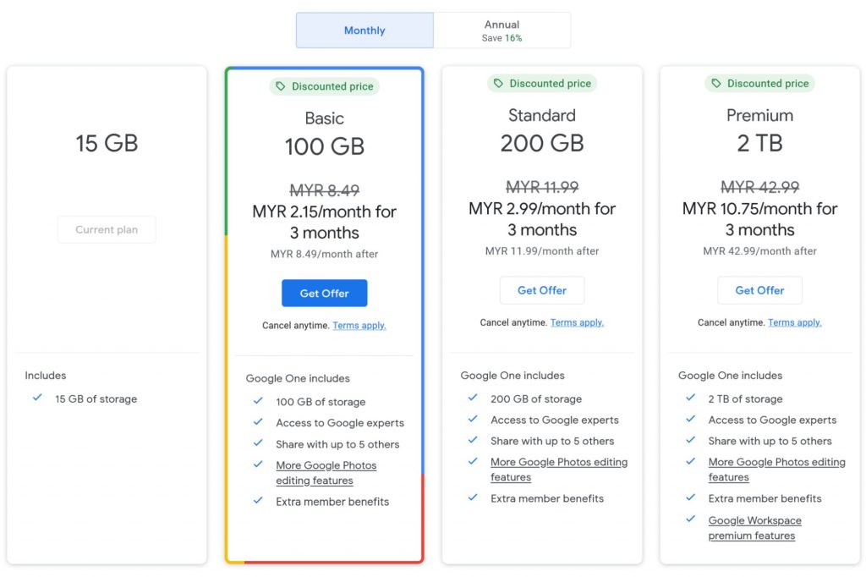866x577 pixels.
Task: Click the 15 GB plan heading
Action: [x=107, y=143]
